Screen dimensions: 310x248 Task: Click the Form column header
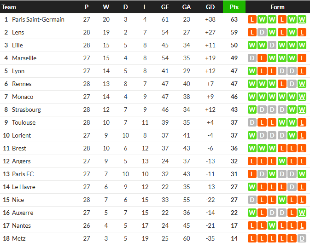tap(277, 7)
